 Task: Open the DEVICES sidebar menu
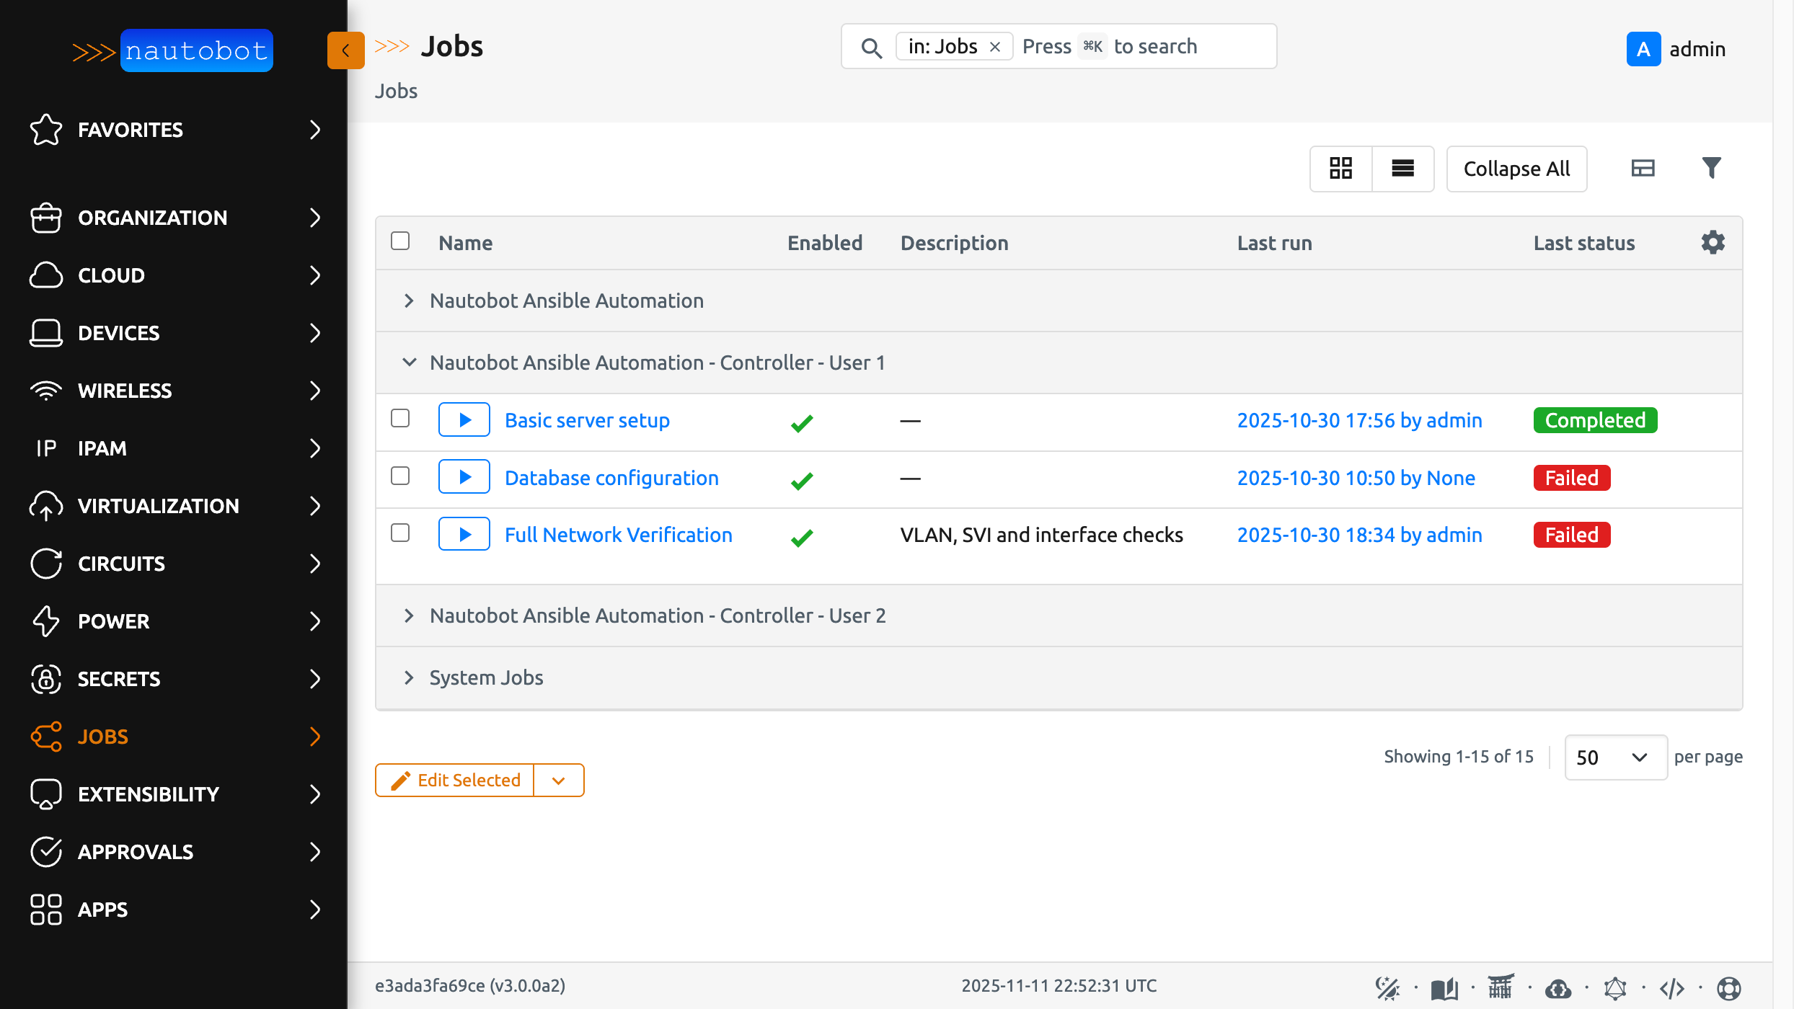pyautogui.click(x=119, y=333)
